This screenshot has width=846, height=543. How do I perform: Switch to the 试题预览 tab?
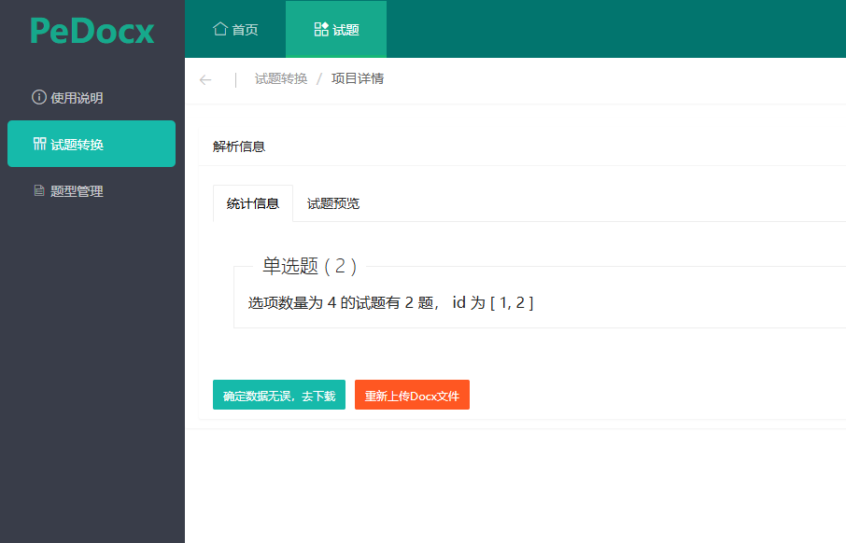coord(333,203)
